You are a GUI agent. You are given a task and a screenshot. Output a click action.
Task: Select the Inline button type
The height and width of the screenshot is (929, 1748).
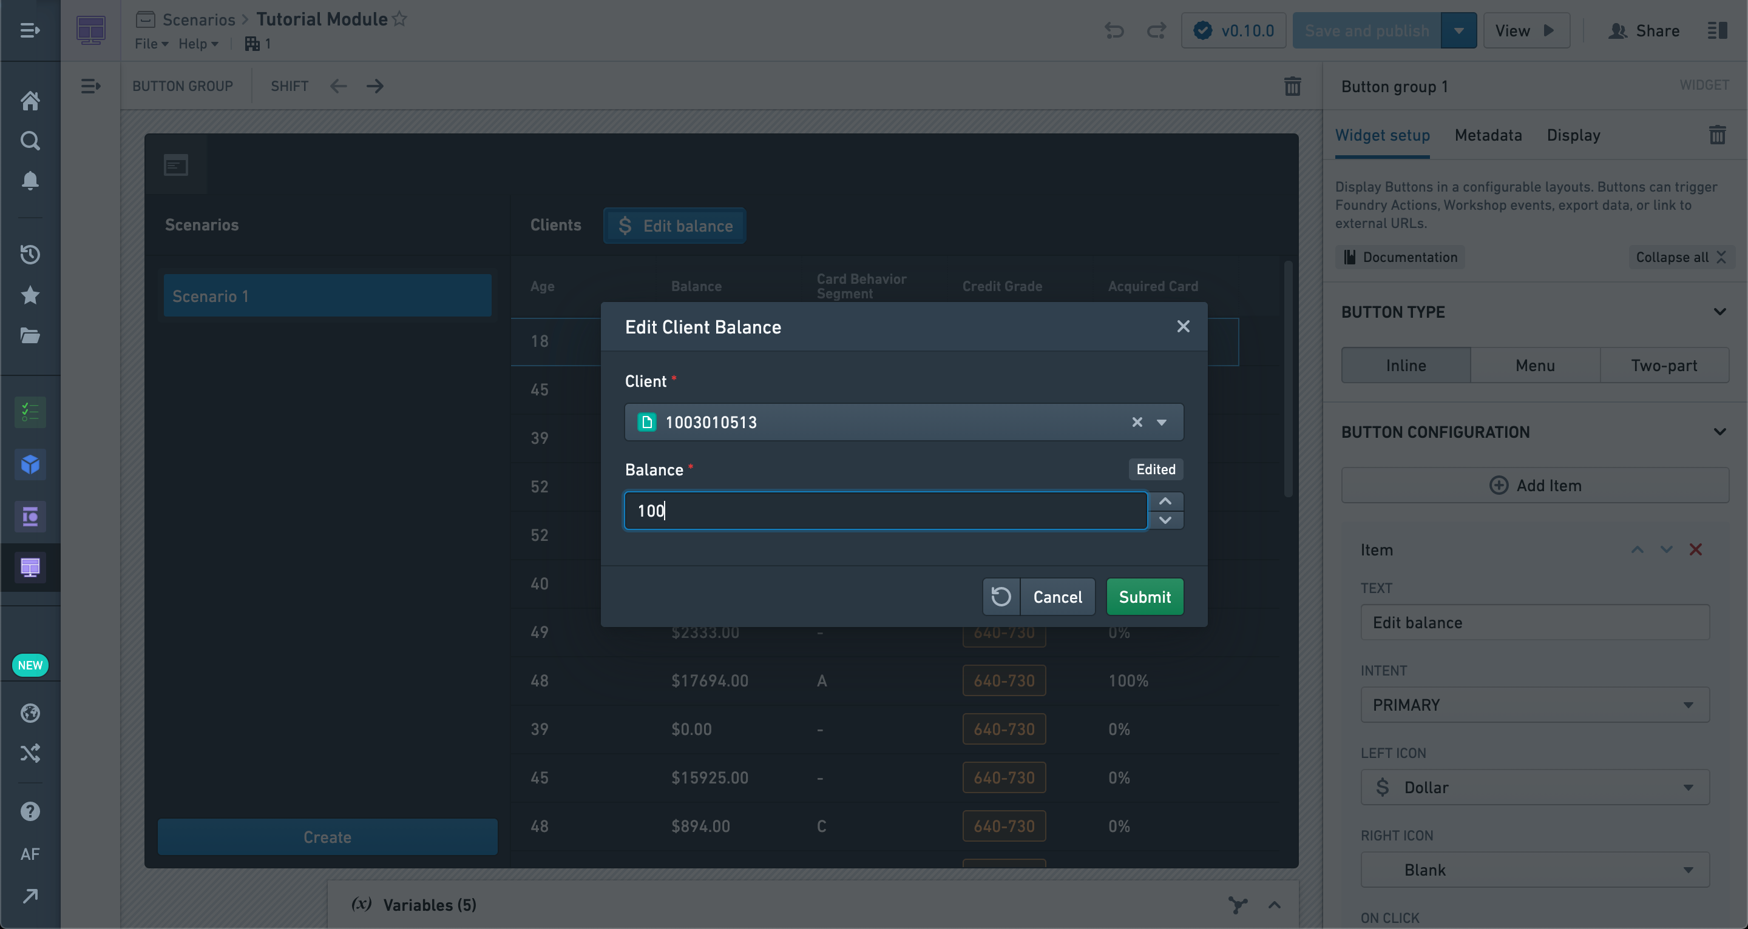(1406, 364)
